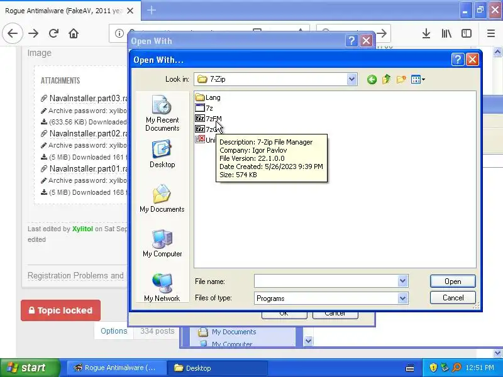
Task: Switch to Rogue Antimalware taskbar item
Action: (x=117, y=368)
